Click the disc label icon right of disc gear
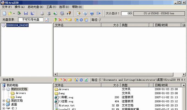This screenshot has width=187, height=110. (86, 20)
